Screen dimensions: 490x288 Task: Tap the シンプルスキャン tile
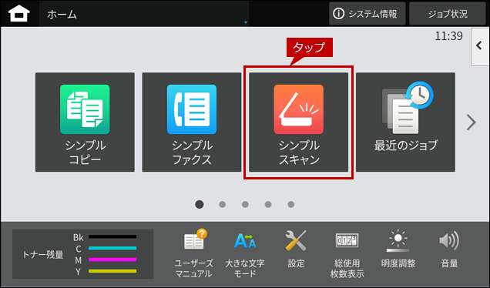coord(298,122)
